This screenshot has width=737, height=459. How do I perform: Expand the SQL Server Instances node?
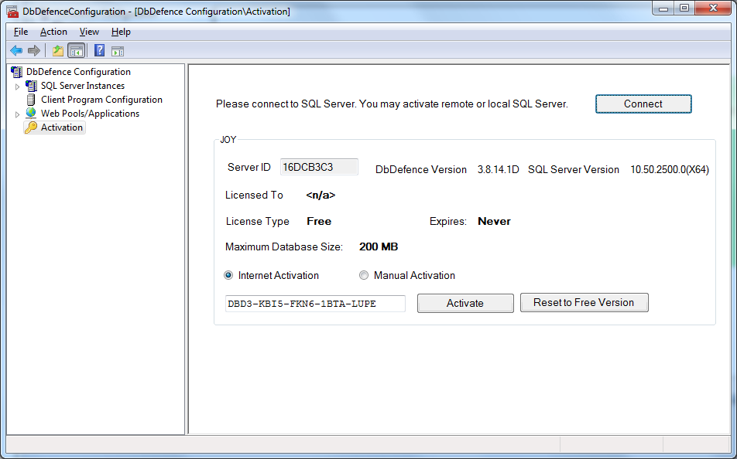(18, 87)
